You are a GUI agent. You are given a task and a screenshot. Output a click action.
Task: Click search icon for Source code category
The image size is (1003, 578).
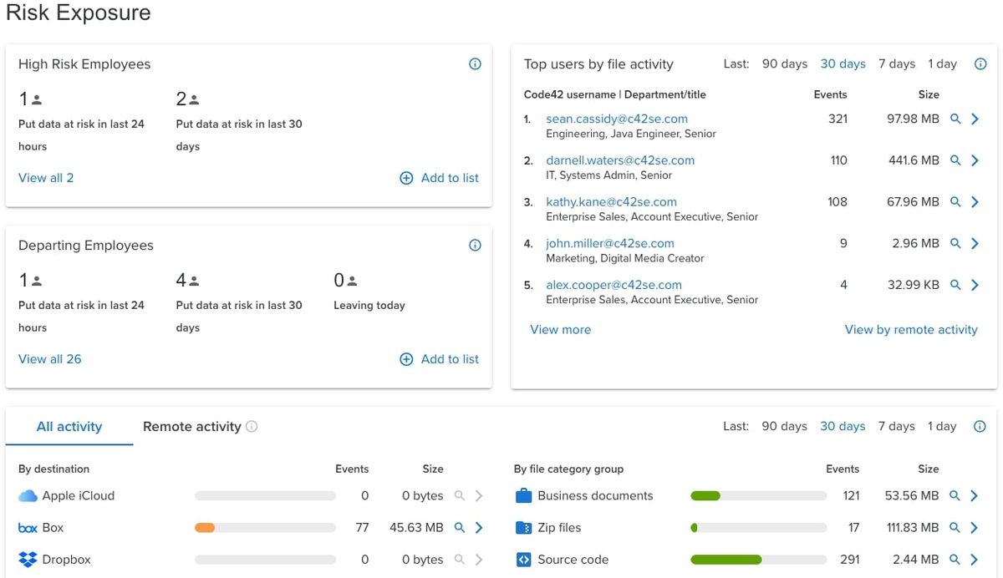point(955,560)
